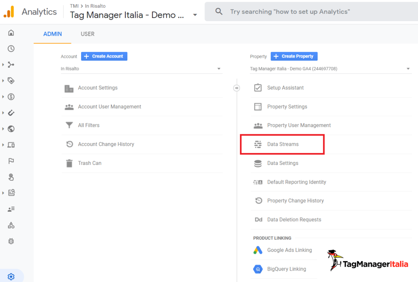
Task: Open the Home icon in sidebar
Action: click(x=11, y=33)
